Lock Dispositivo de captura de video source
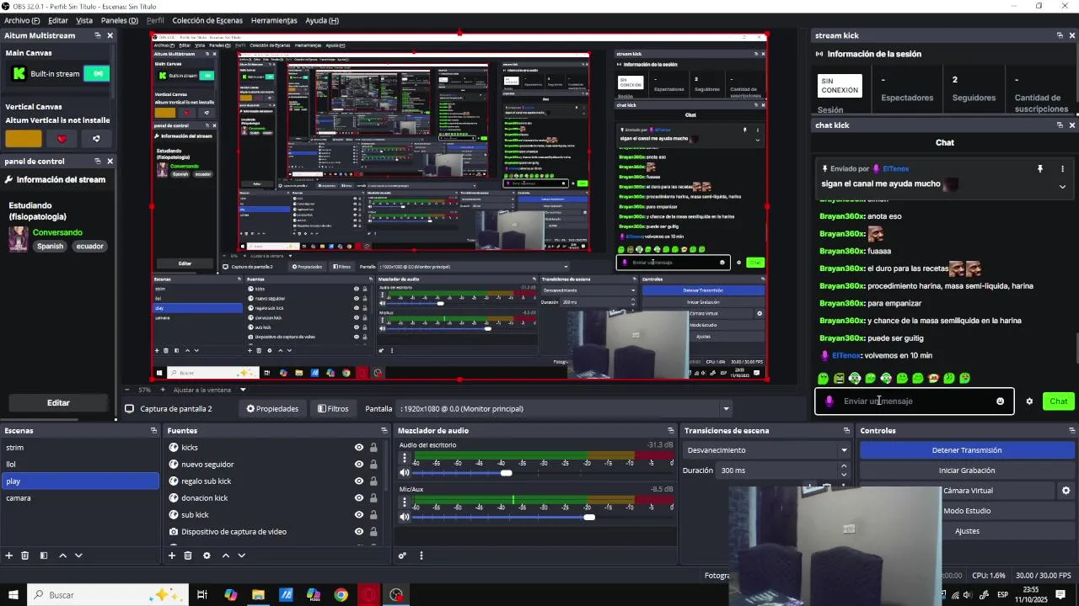This screenshot has height=606, width=1079. pos(373,532)
